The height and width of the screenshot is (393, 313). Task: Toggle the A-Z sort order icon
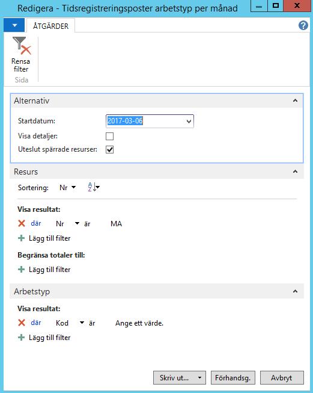[94, 187]
